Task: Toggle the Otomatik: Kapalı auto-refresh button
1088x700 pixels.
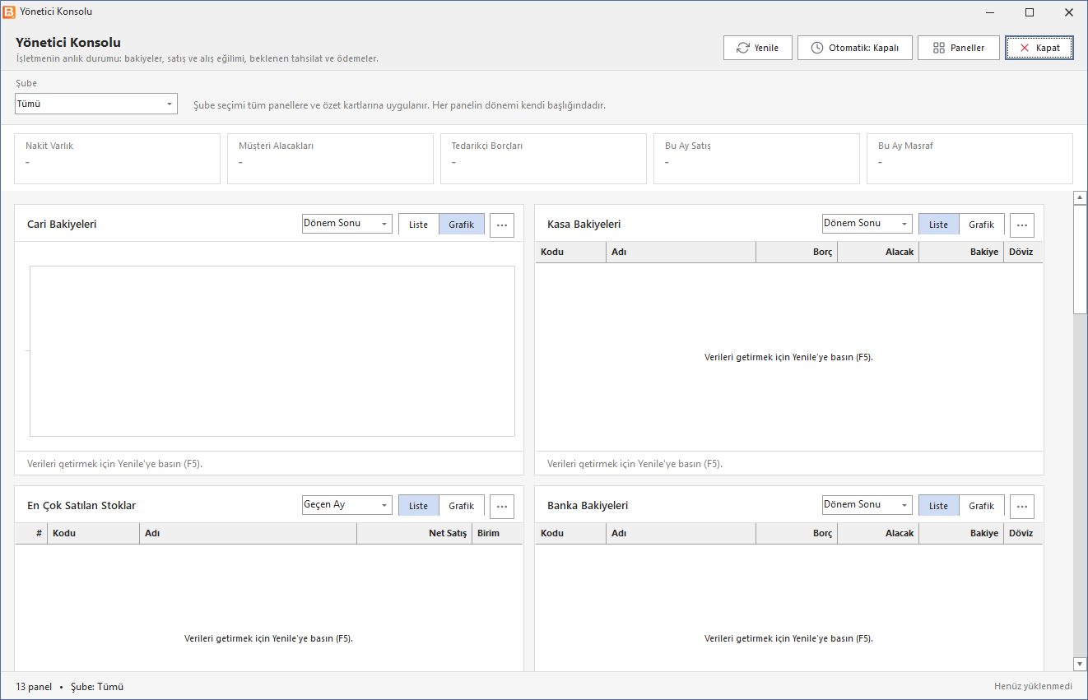Action: pos(854,48)
